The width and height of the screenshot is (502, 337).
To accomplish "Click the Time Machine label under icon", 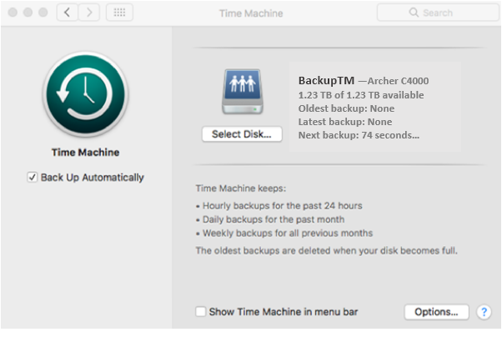I will click(x=86, y=152).
